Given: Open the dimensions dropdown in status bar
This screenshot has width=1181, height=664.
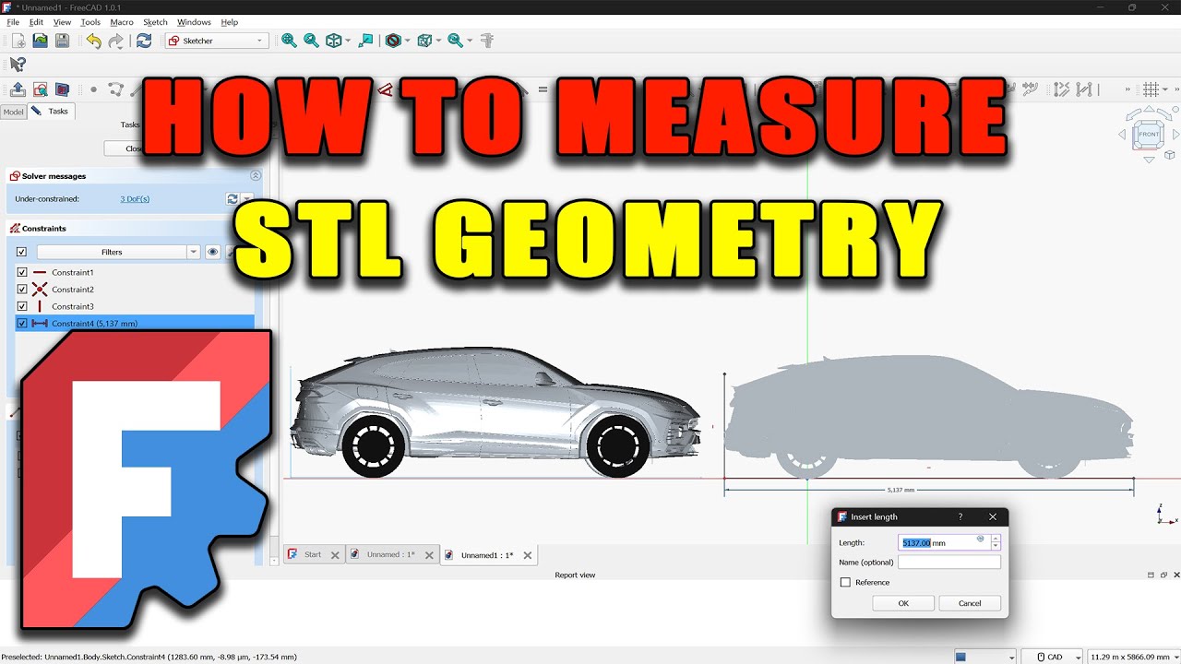Looking at the screenshot, I should (x=1134, y=657).
